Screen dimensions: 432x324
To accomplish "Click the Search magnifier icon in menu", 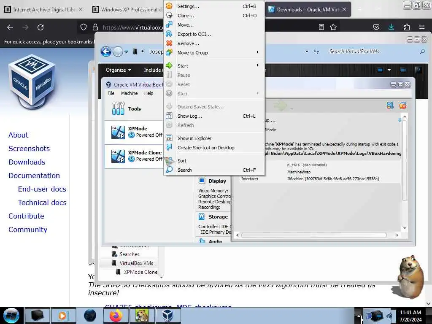I will (169, 170).
